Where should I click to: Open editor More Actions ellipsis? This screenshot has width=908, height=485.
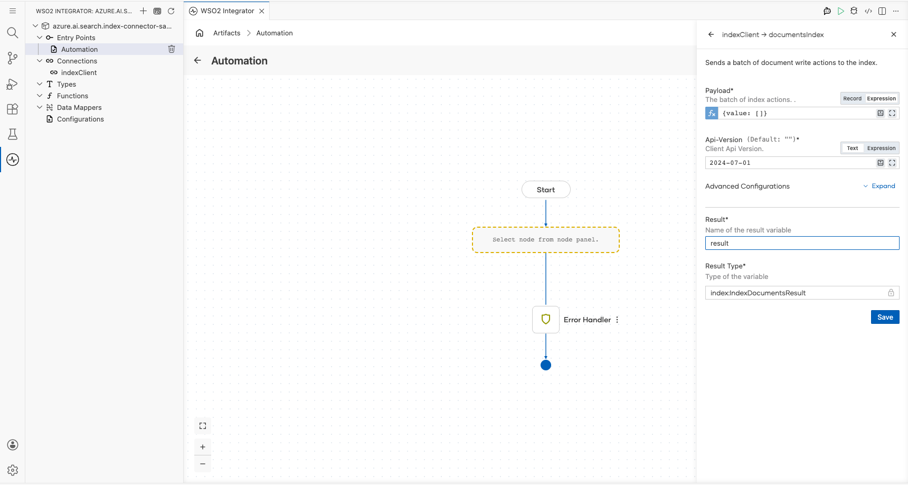[x=896, y=11]
